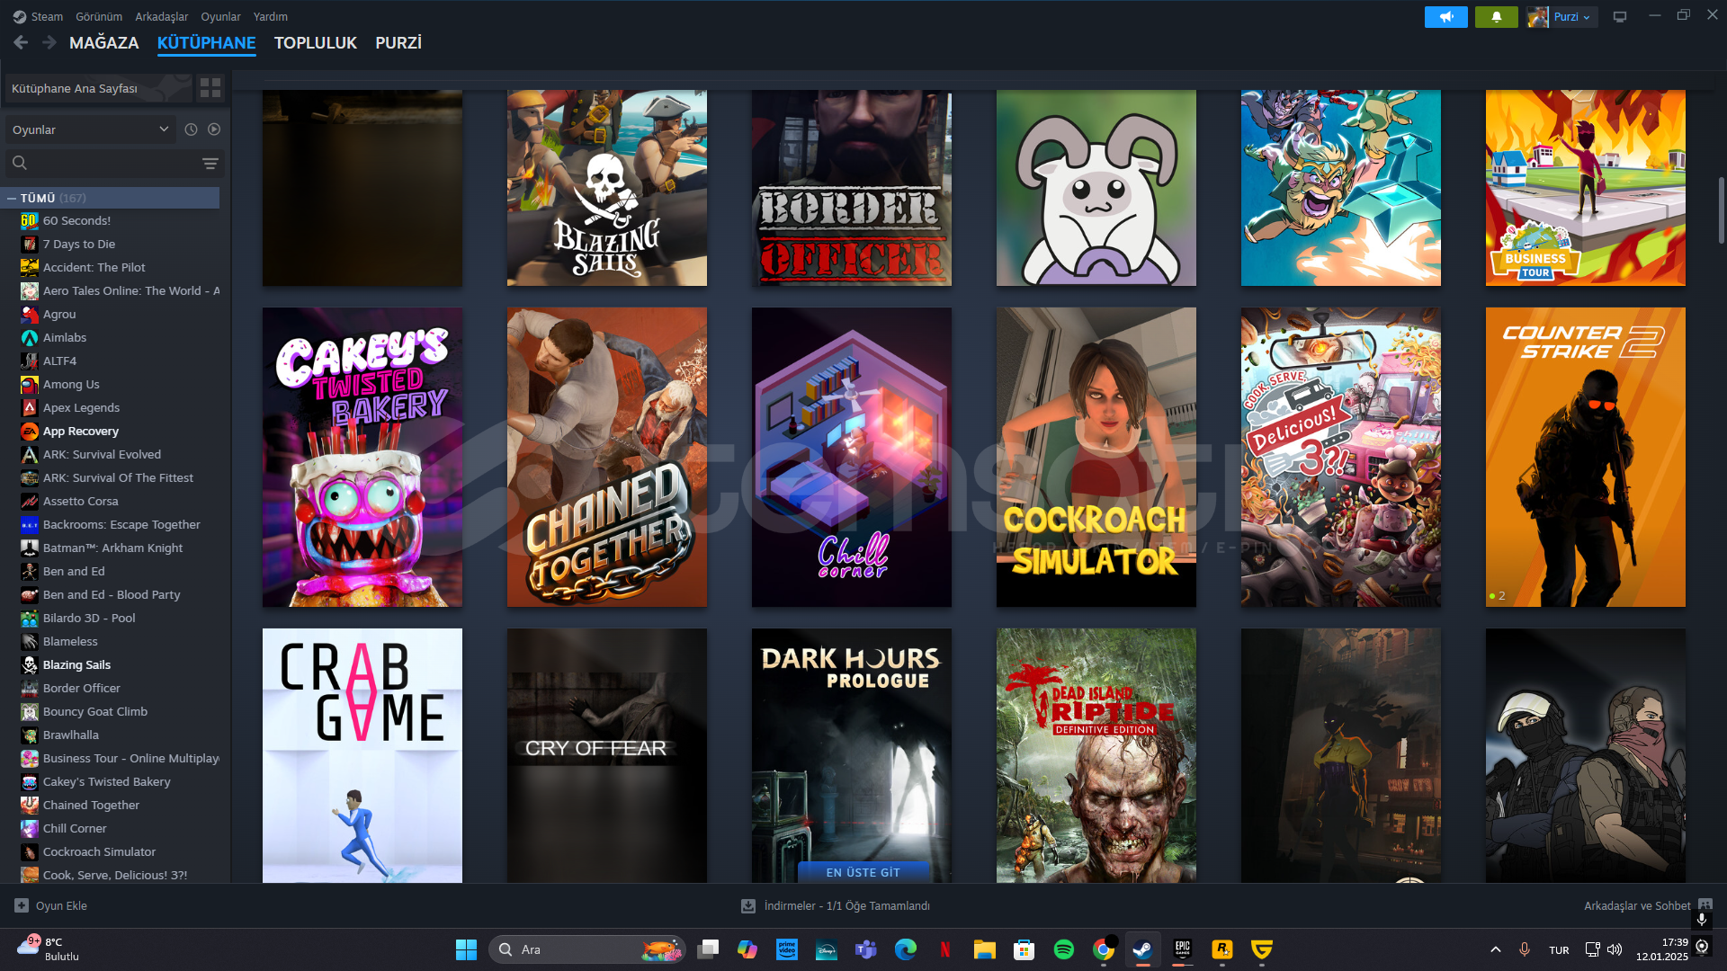Image resolution: width=1727 pixels, height=971 pixels.
Task: Open the Counter-Strike 2 cover
Action: pyautogui.click(x=1585, y=457)
